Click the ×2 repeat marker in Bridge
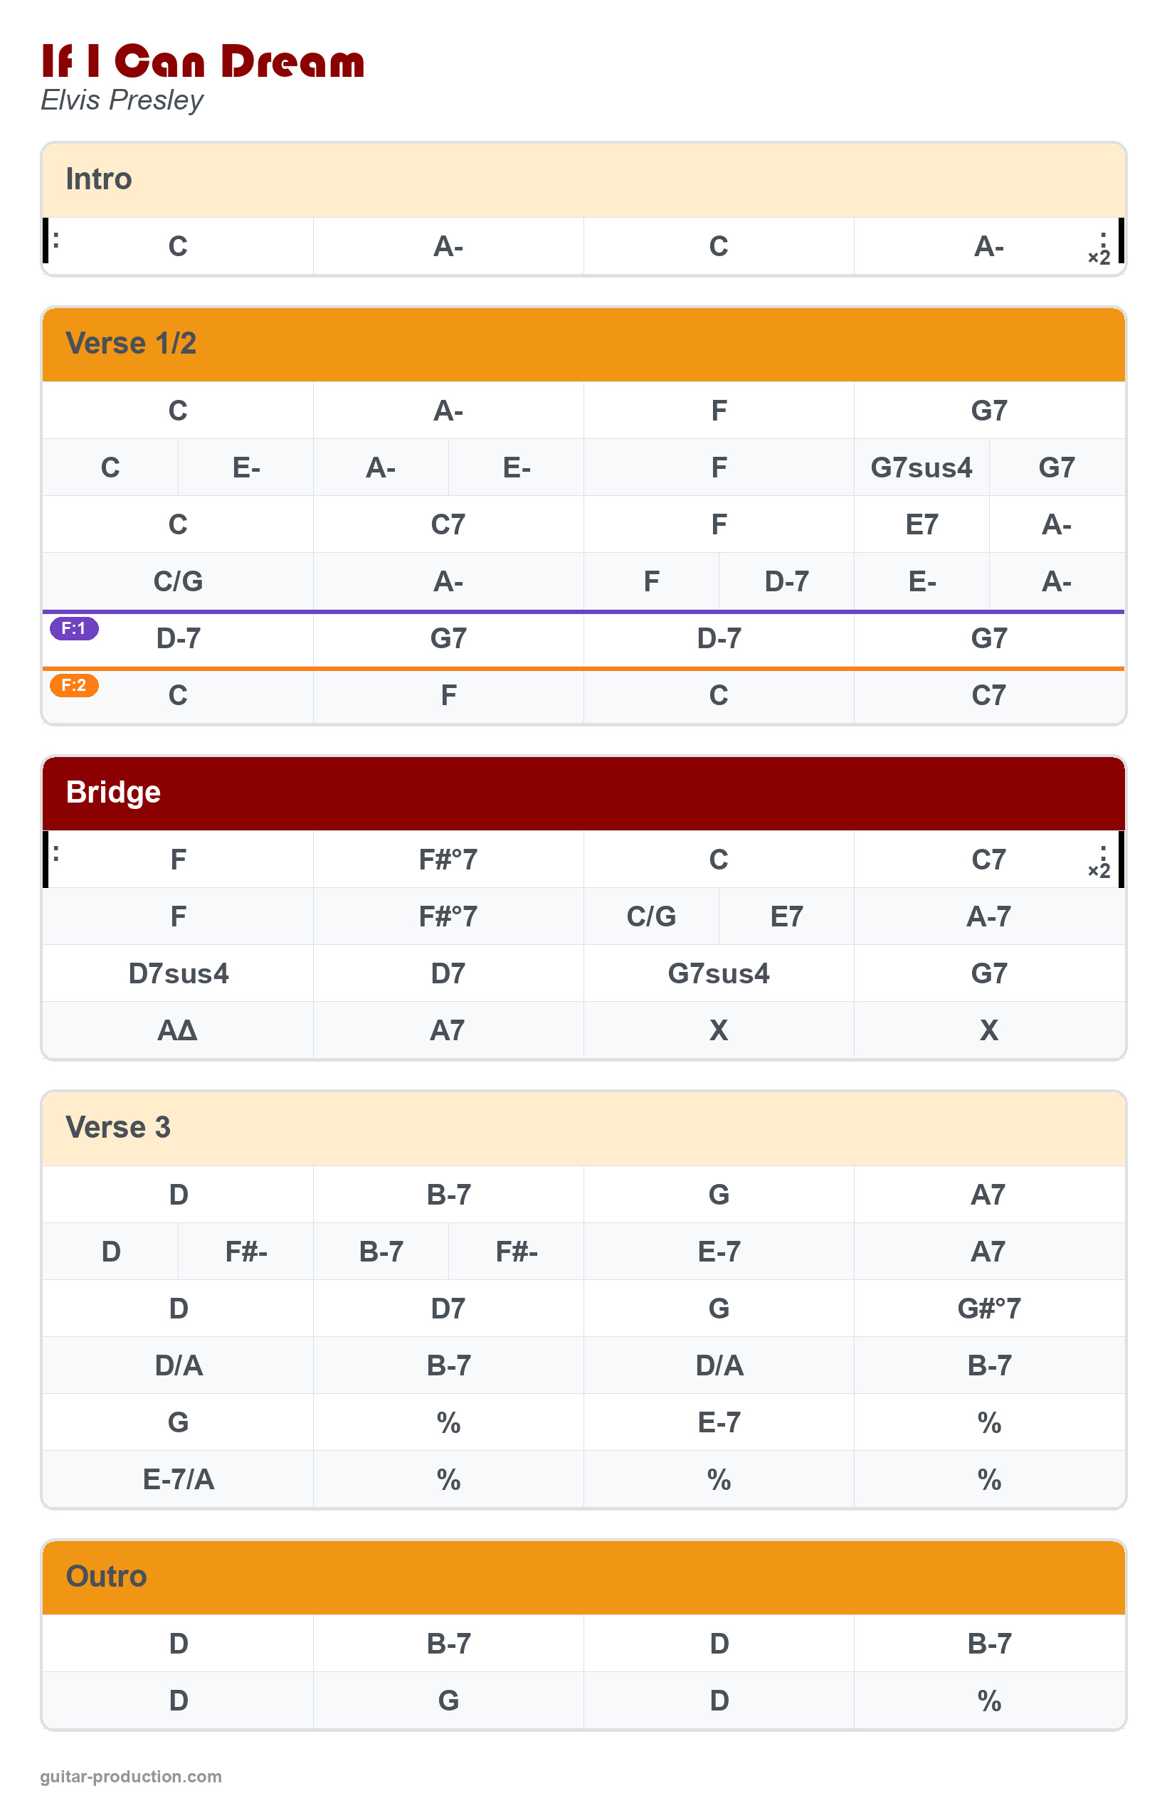Screen dimensions: 1167x1803 point(1099,869)
